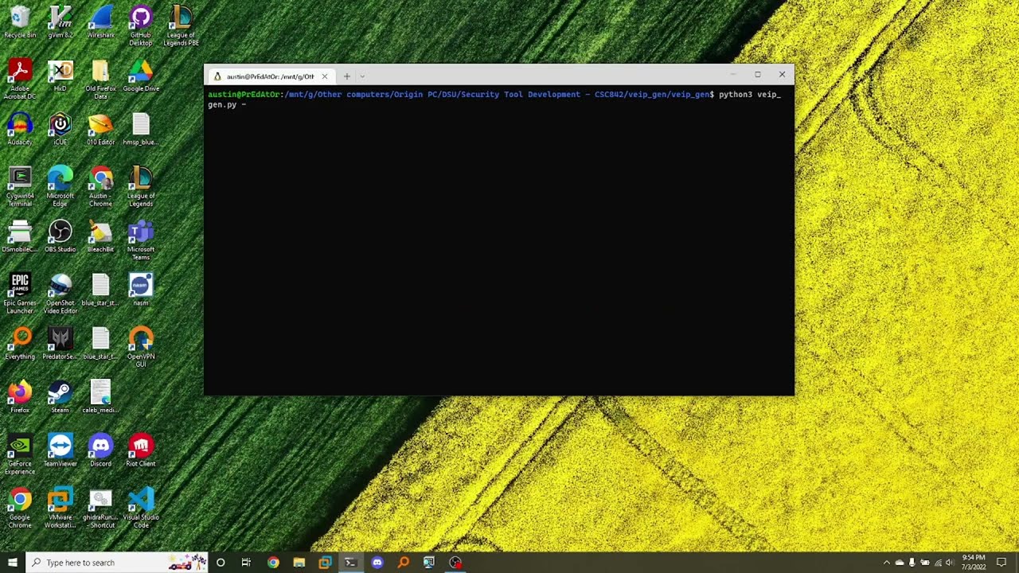Launch Everything search desktop icon

tap(20, 343)
